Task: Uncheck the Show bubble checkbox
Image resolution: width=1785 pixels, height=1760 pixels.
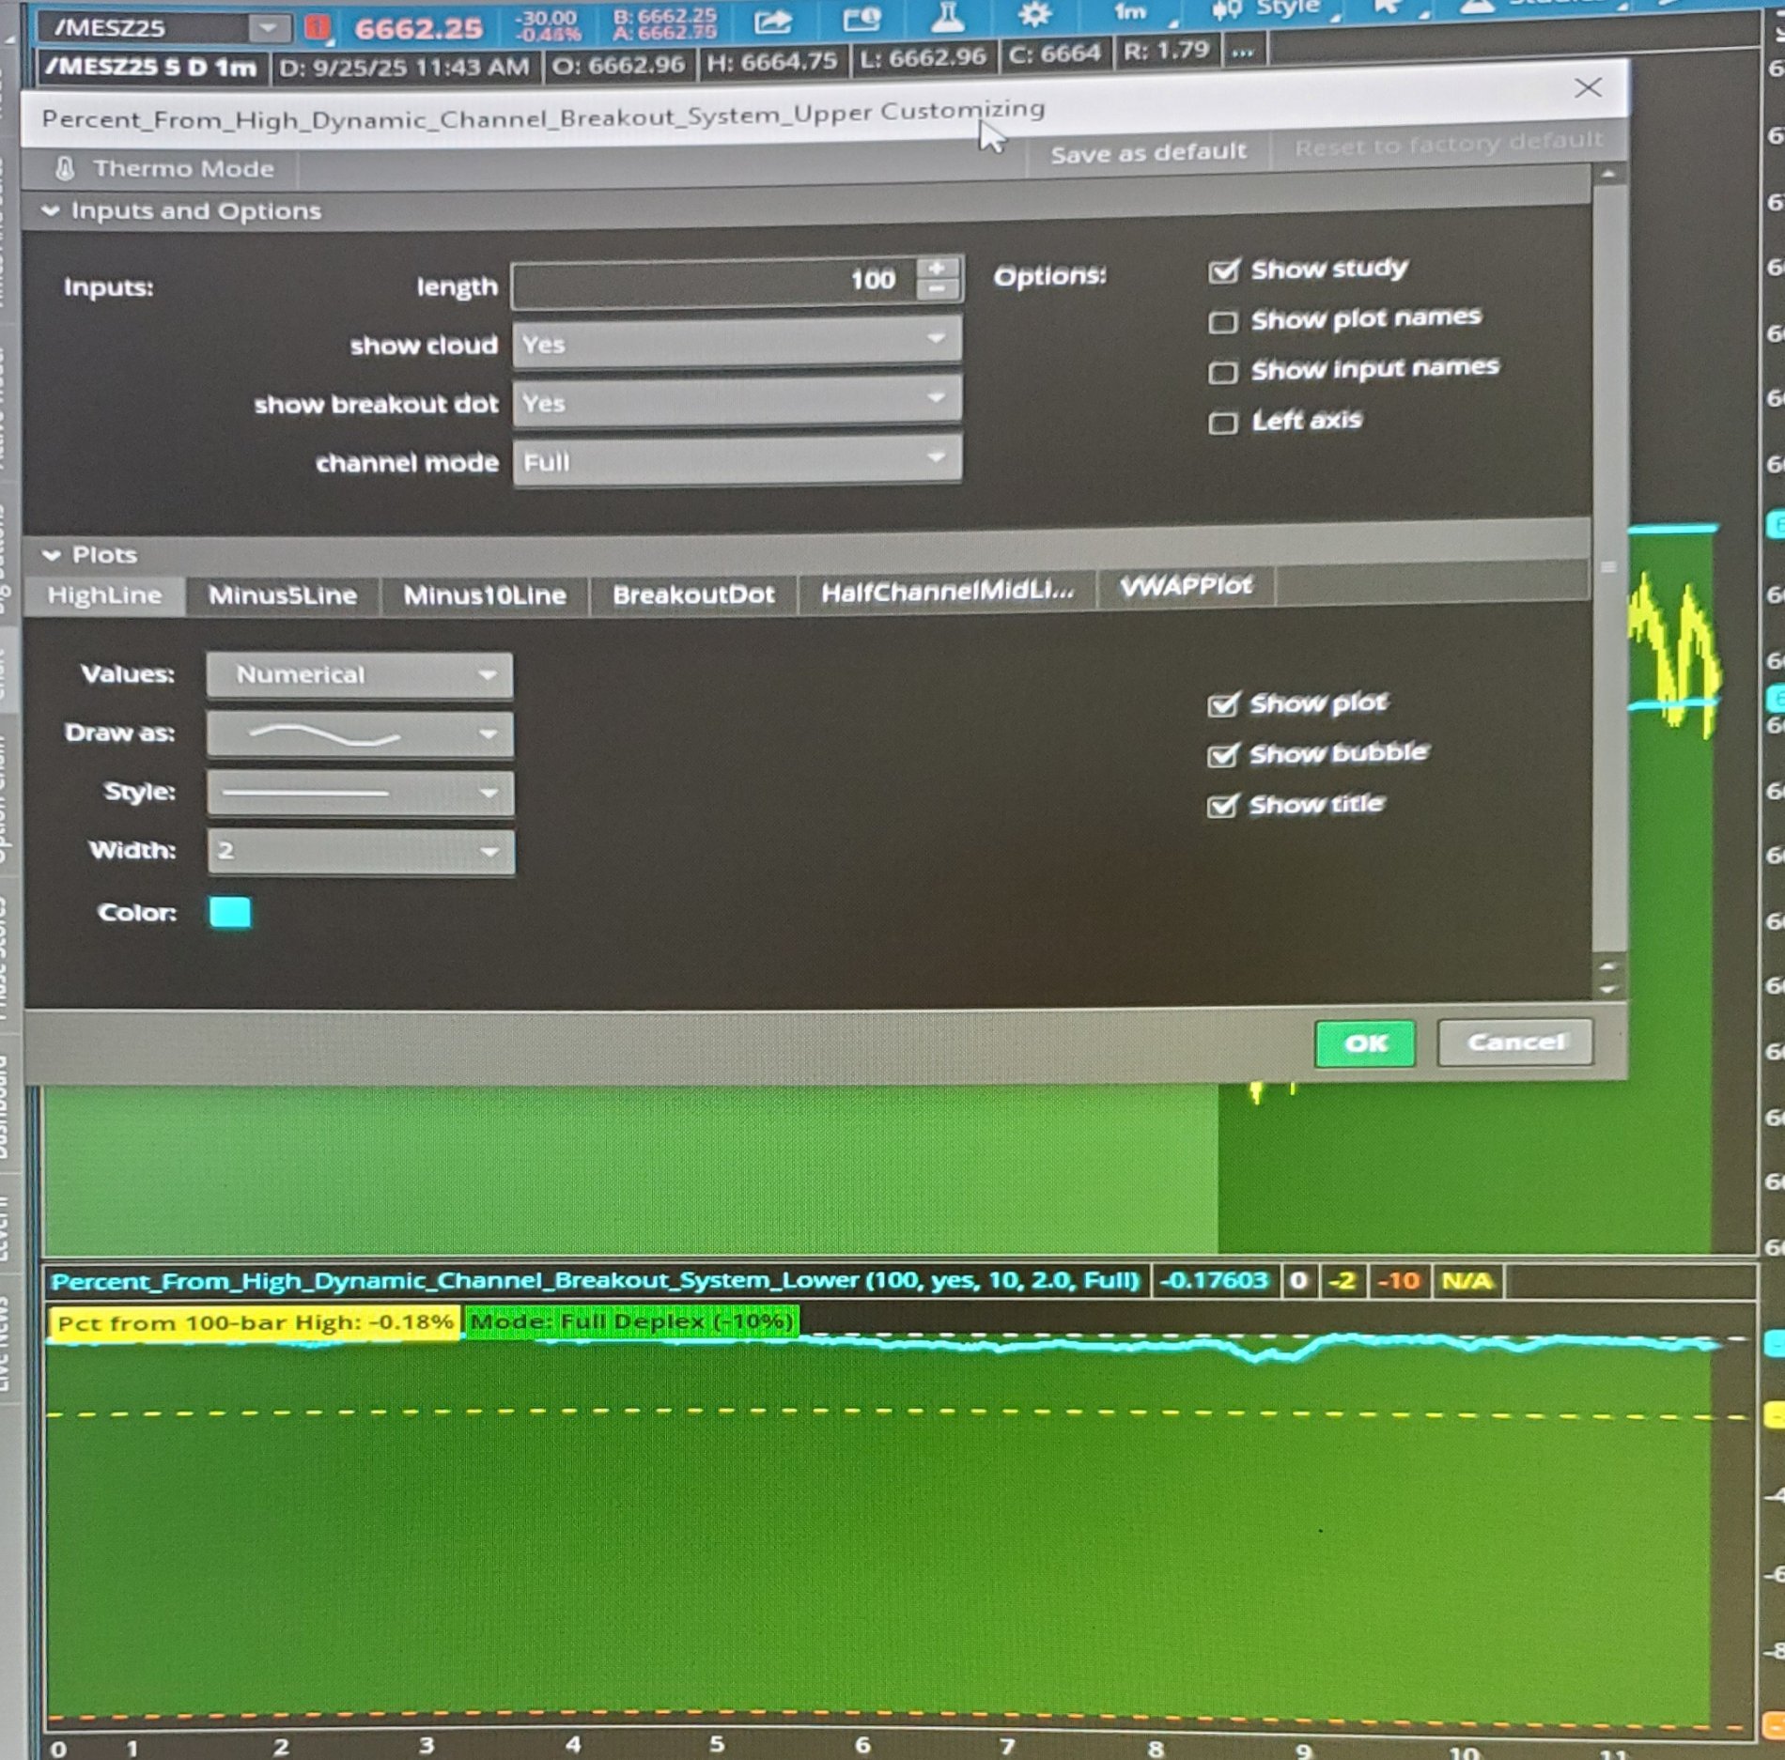Action: point(1222,755)
